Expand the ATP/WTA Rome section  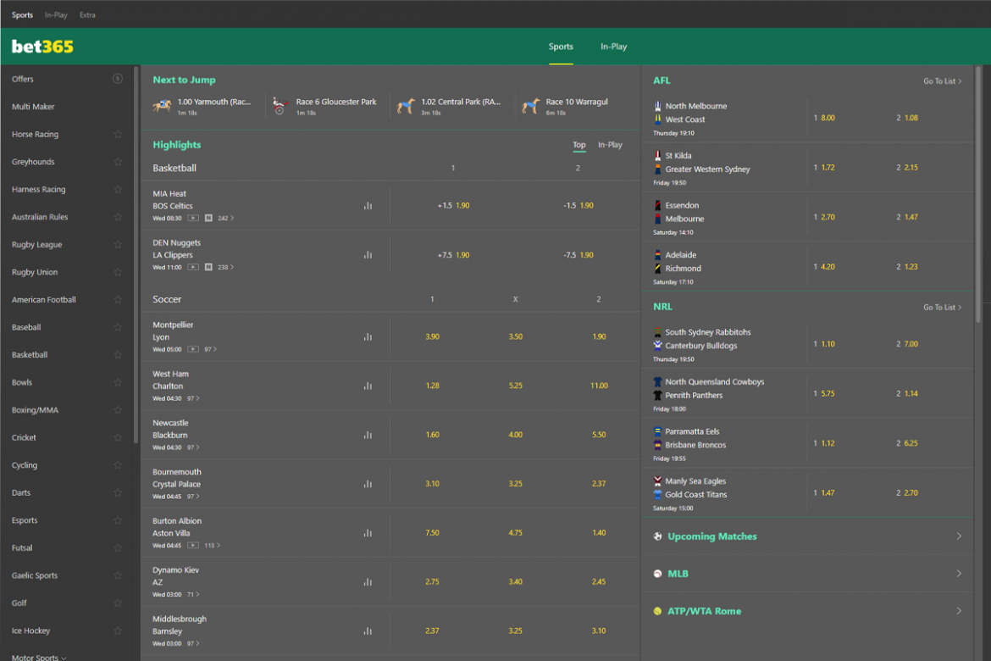point(807,611)
